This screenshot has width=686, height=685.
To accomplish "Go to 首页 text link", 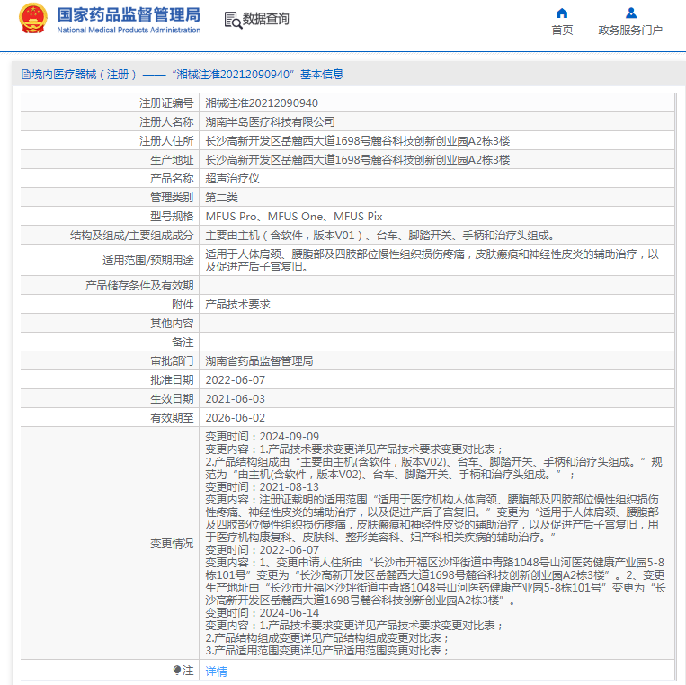I will (562, 31).
